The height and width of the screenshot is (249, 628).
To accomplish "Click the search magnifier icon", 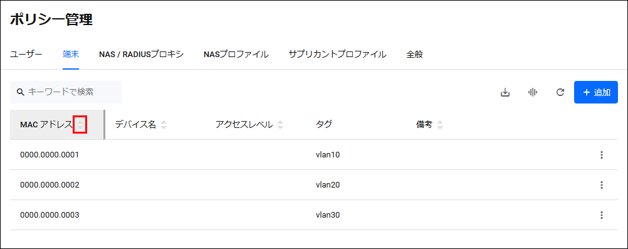I will coord(21,92).
